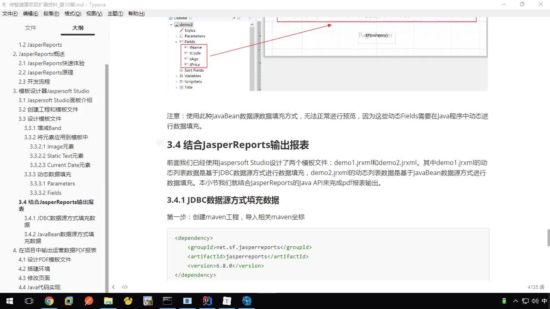Image resolution: width=550 pixels, height=309 pixels.
Task: Go to outline heading 4. 在项目中输出运营数据PDF报表
Action: pyautogui.click(x=54, y=250)
